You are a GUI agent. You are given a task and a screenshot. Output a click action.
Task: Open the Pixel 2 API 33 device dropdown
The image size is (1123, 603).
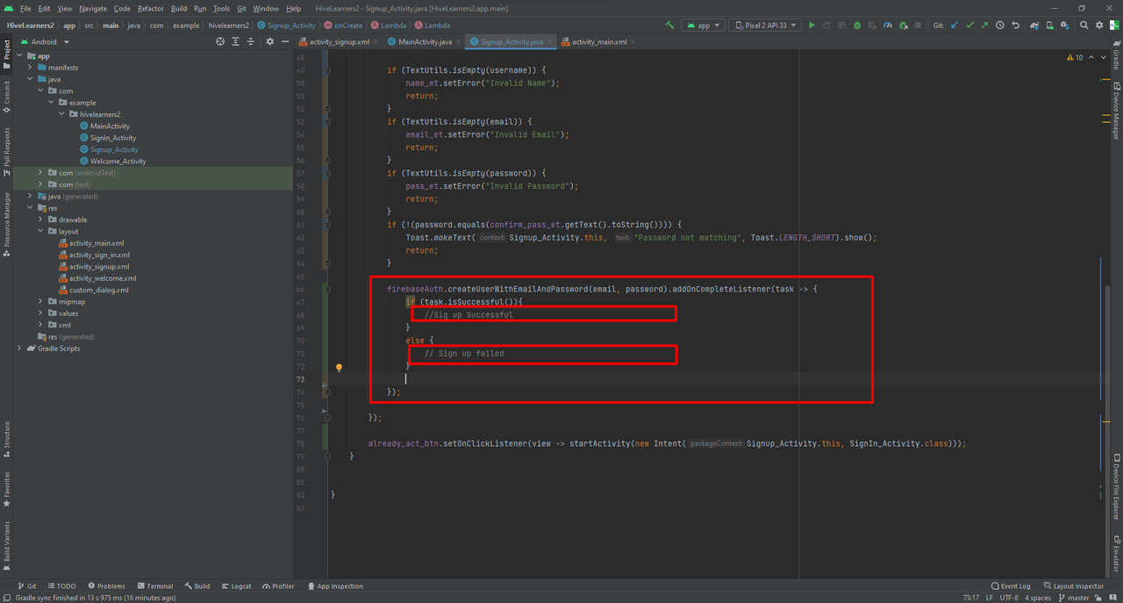point(765,25)
